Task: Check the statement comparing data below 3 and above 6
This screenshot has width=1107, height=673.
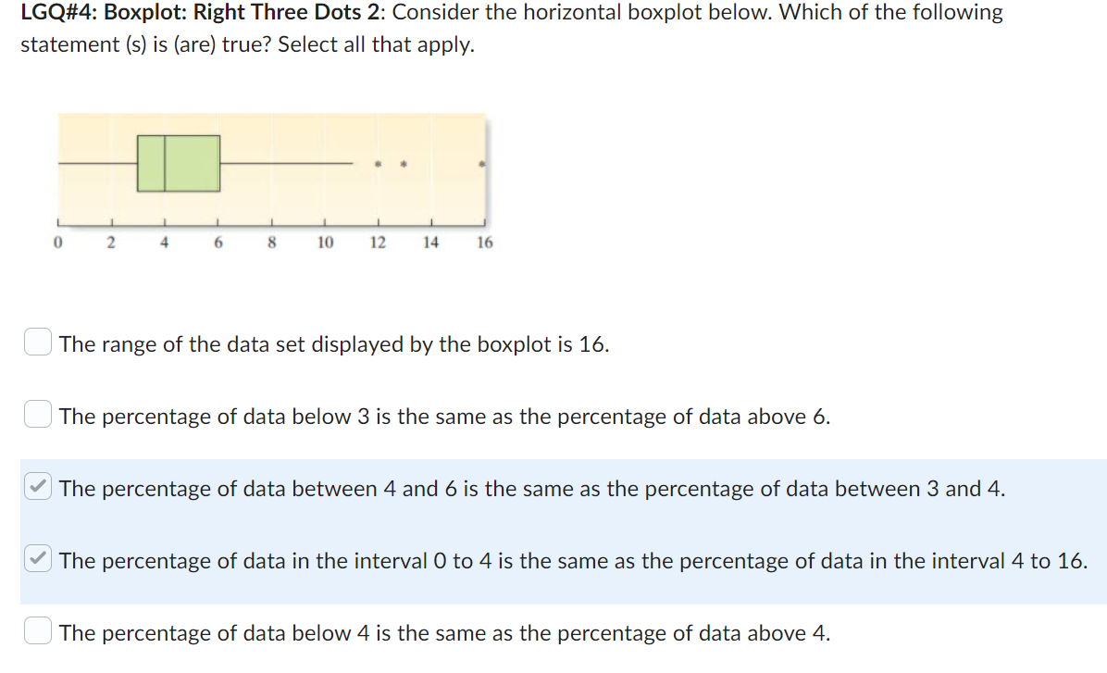Action: point(37,414)
